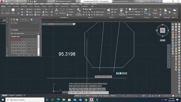Open Chrome from the taskbar
181x102 pixels.
point(86,100)
